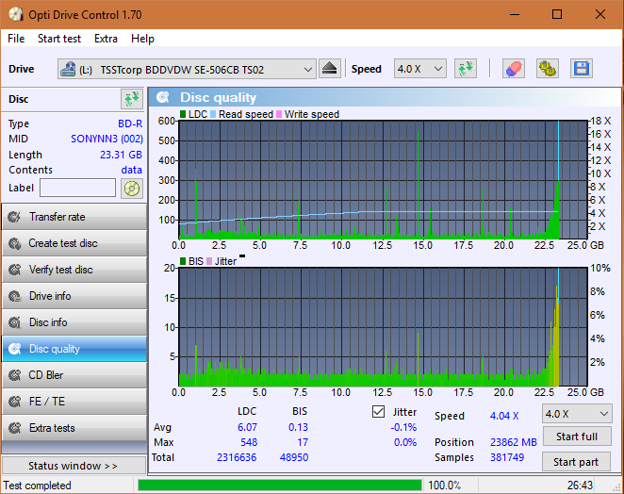The width and height of the screenshot is (624, 494).
Task: Expand Status window panel
Action: click(74, 466)
